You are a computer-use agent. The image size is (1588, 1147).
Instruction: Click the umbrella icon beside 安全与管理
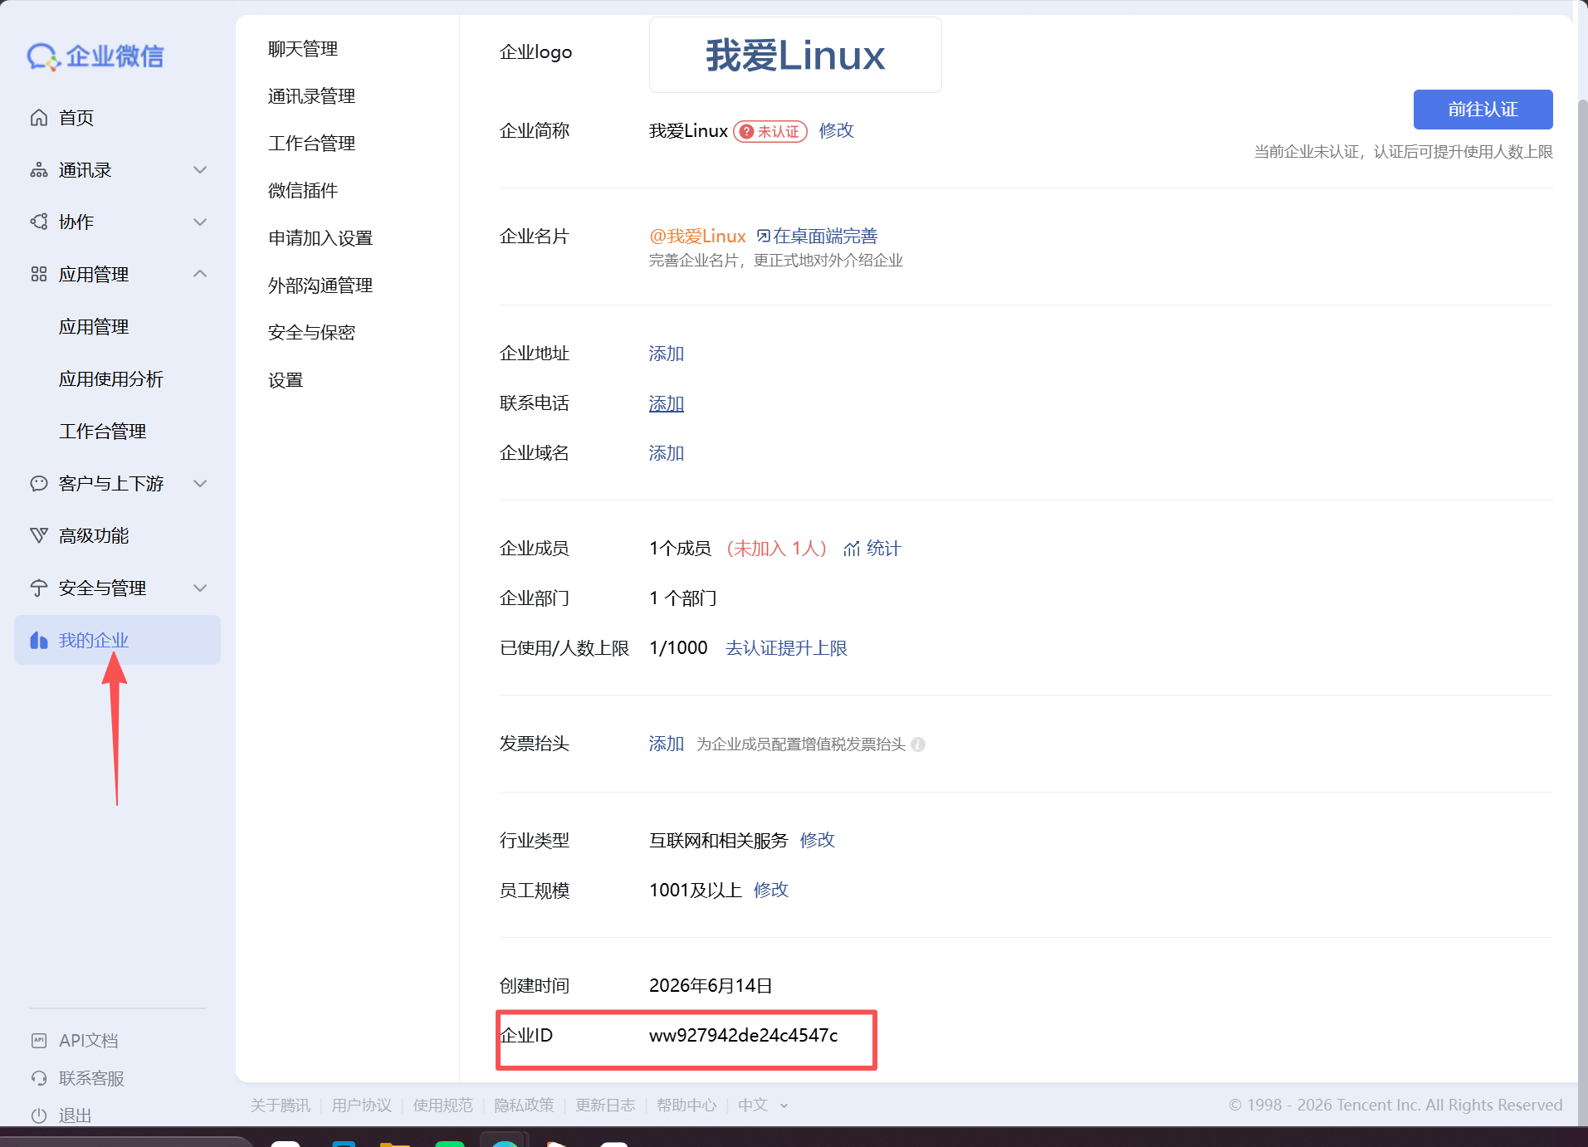39,588
